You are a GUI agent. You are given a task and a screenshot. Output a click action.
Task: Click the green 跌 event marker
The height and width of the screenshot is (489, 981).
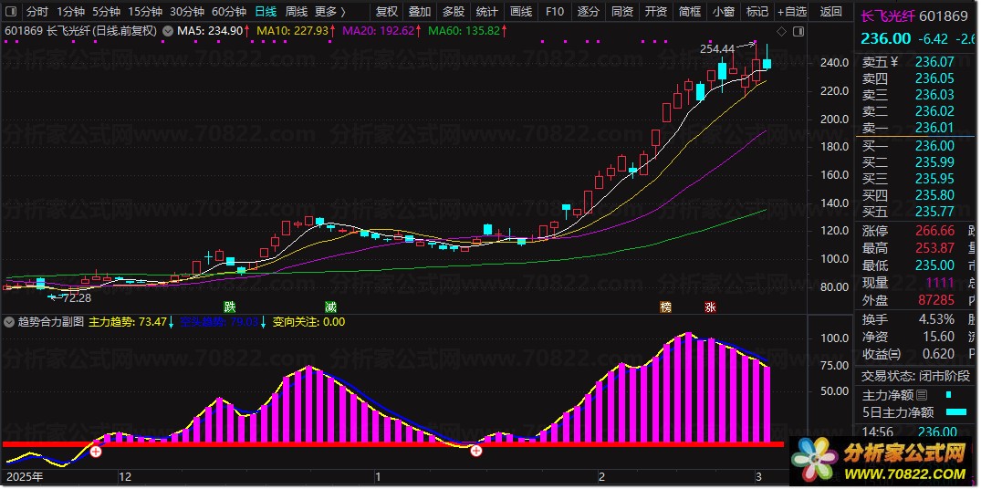[230, 307]
